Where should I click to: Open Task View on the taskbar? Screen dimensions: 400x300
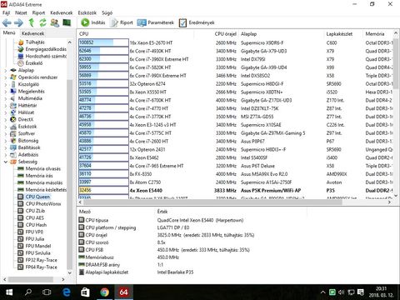click(x=47, y=292)
